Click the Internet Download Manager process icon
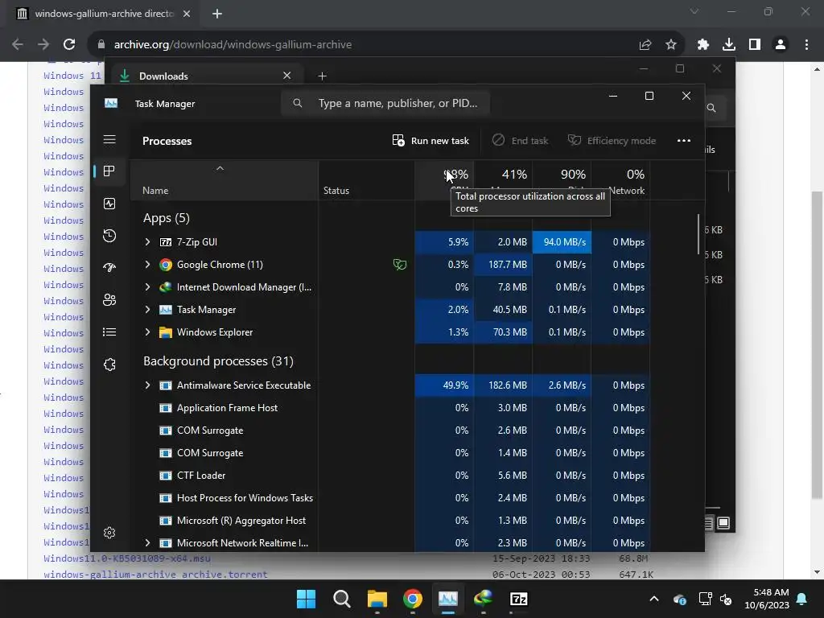Viewport: 824px width, 618px height. 166,287
